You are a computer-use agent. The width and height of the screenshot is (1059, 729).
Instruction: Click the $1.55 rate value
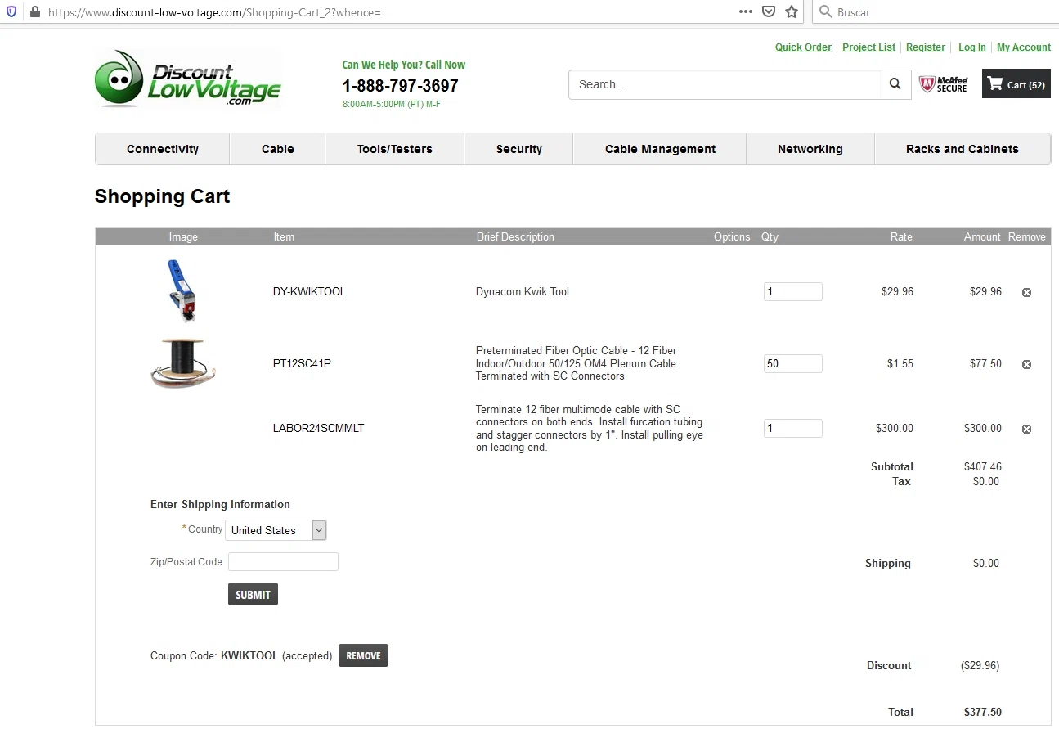click(900, 363)
